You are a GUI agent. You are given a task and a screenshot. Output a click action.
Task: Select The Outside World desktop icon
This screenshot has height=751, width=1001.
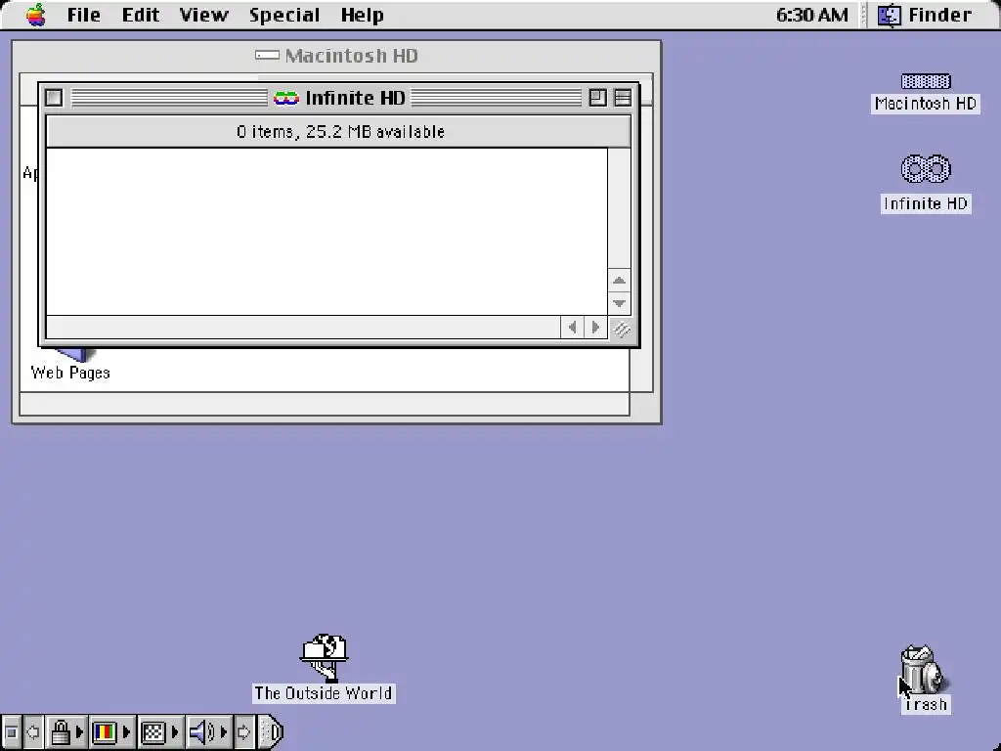click(324, 668)
